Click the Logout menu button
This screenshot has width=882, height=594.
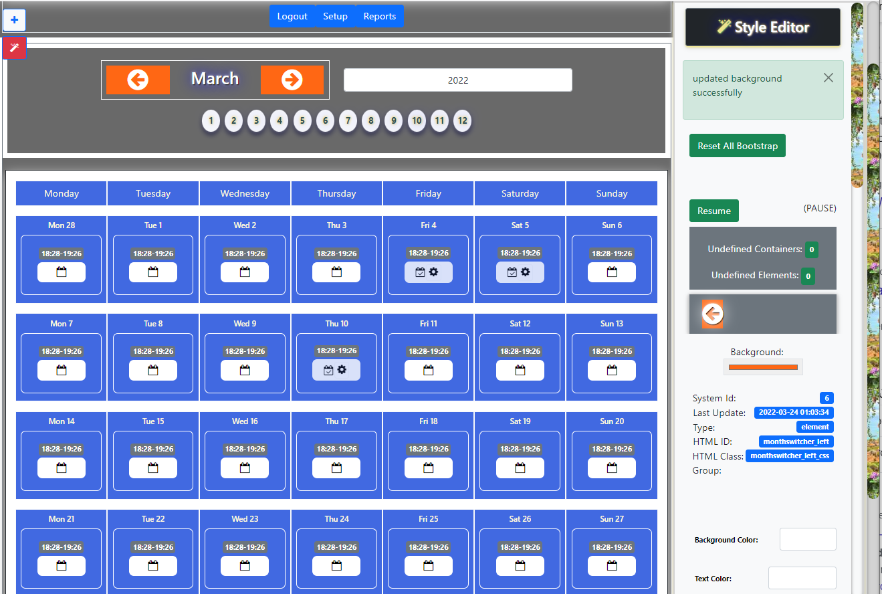pos(292,17)
